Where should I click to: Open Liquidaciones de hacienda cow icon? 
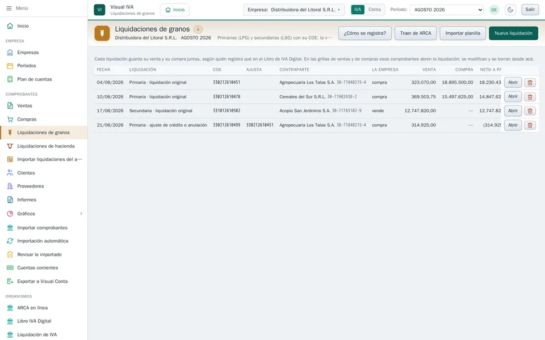click(10, 146)
